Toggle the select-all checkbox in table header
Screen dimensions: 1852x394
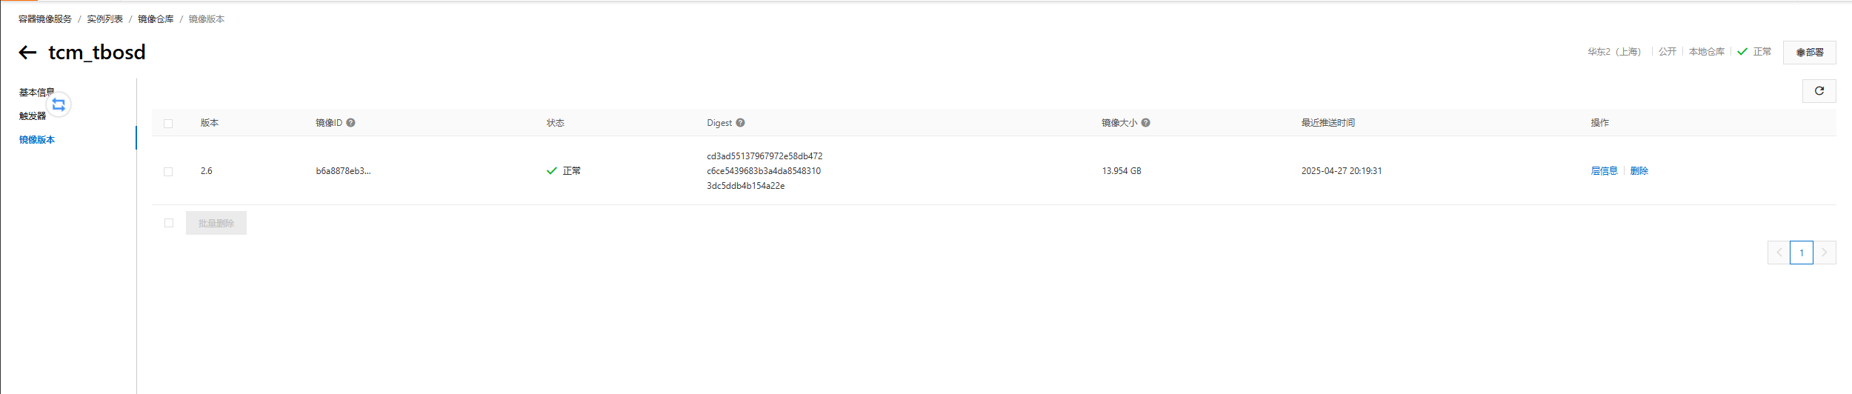pos(168,124)
